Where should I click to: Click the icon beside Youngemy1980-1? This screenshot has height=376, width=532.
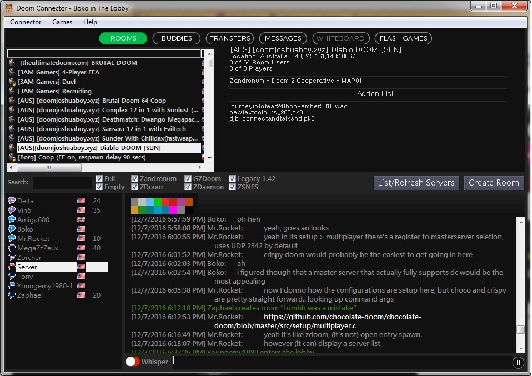click(12, 285)
